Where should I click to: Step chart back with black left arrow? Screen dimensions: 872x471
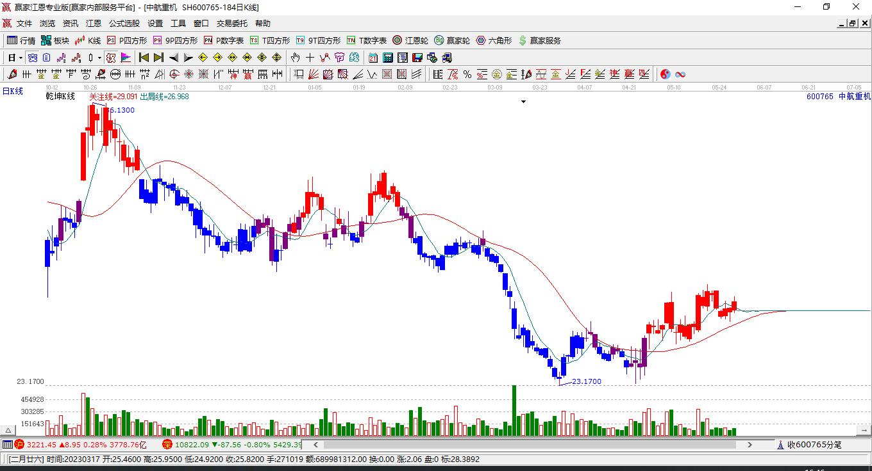coord(173,58)
